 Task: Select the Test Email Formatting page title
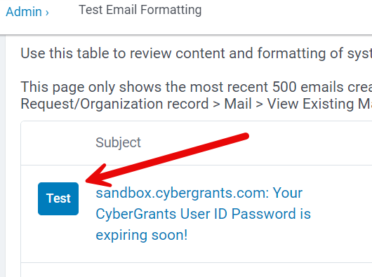click(x=140, y=10)
